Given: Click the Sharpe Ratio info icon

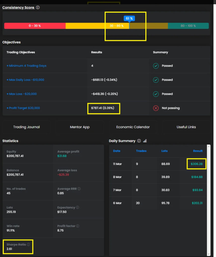Looking at the screenshot, I should pos(28,244).
